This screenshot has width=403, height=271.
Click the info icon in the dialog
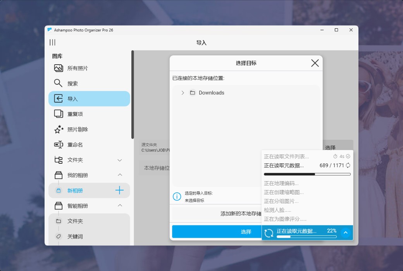177,196
